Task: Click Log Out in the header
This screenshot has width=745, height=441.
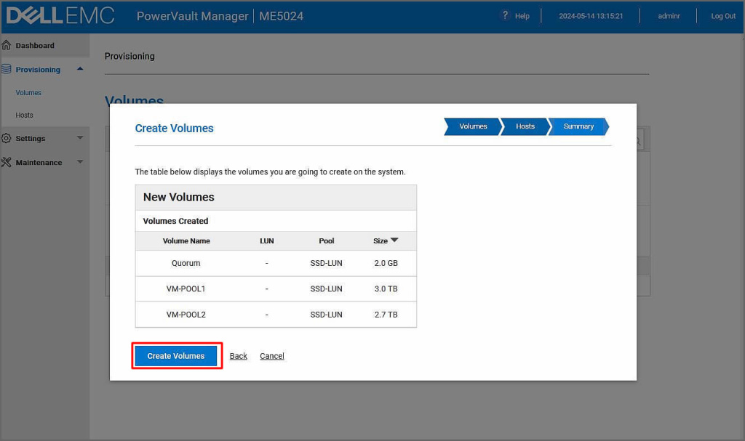Action: 723,16
